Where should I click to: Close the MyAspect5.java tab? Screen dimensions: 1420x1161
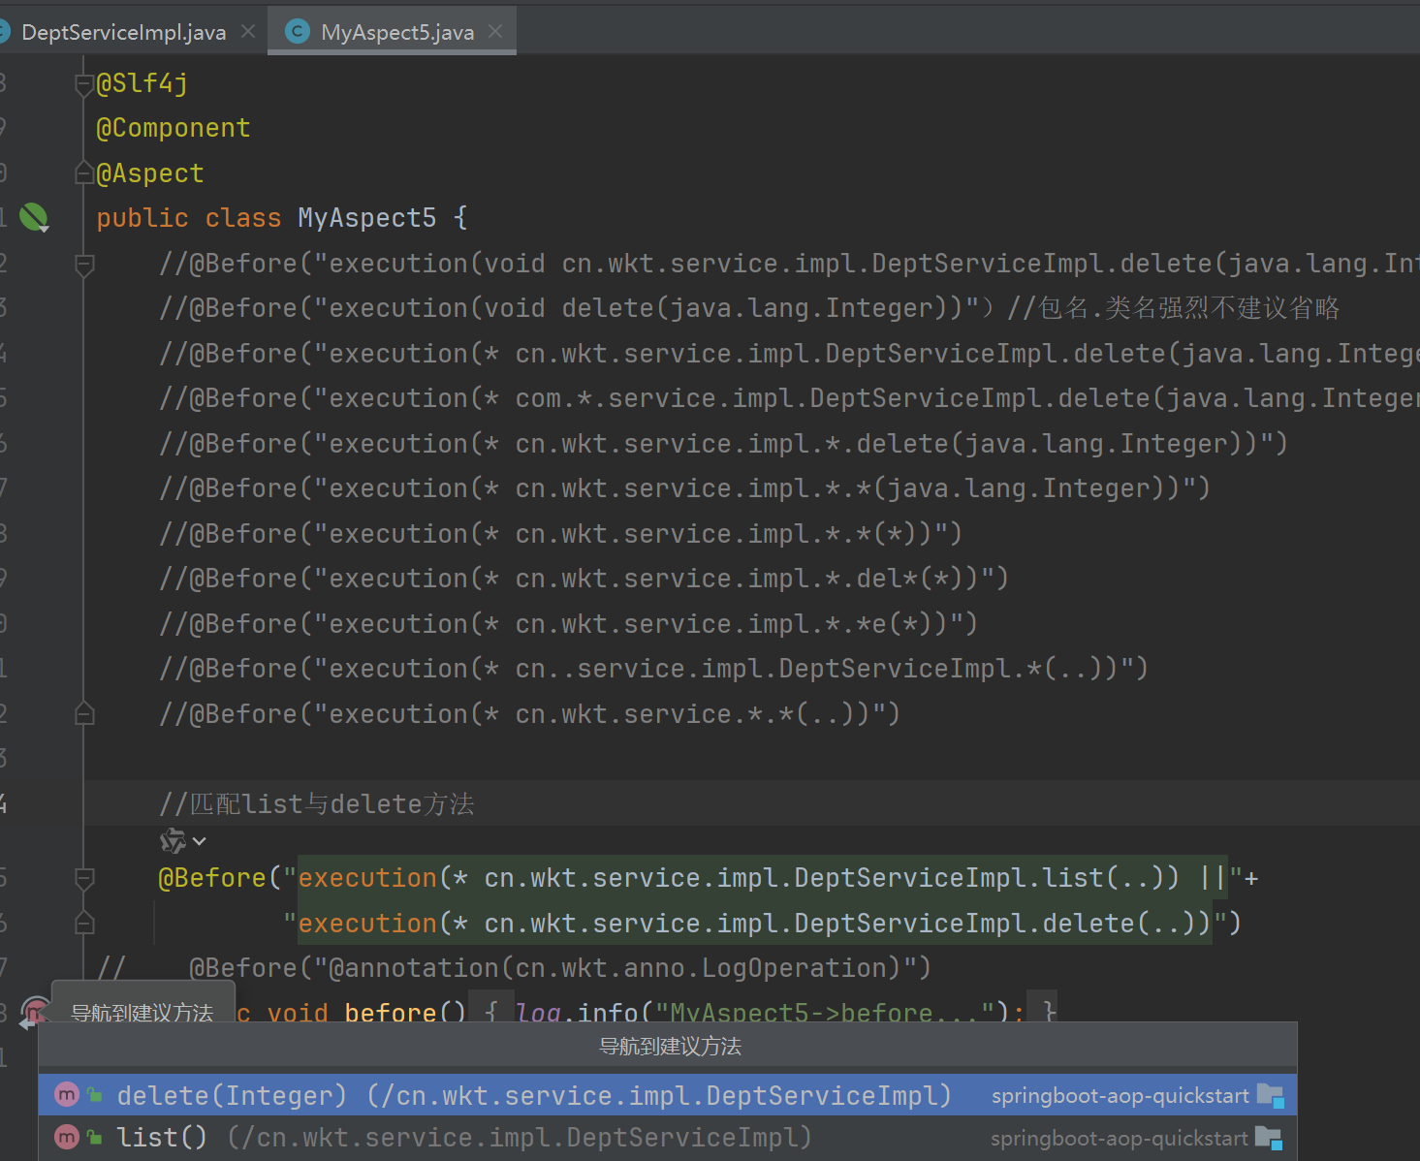coord(496,32)
